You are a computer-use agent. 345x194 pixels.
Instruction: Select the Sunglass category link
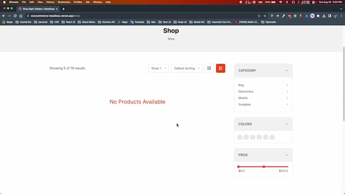[x=245, y=104]
